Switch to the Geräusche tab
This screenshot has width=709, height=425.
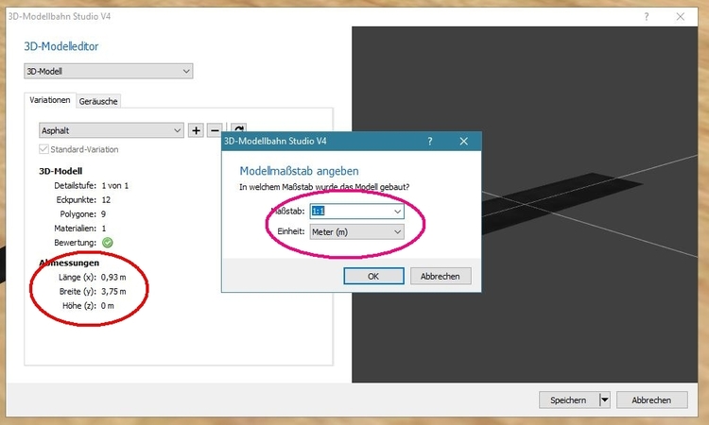[x=98, y=101]
